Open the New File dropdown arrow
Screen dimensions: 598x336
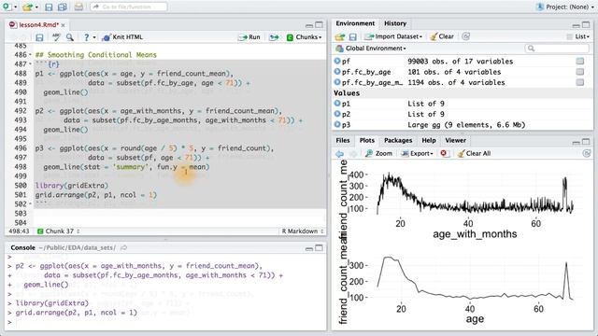click(15, 7)
